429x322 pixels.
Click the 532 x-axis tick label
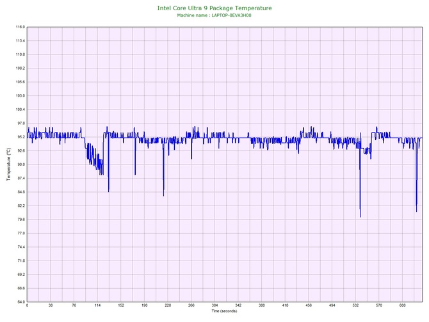click(x=355, y=305)
